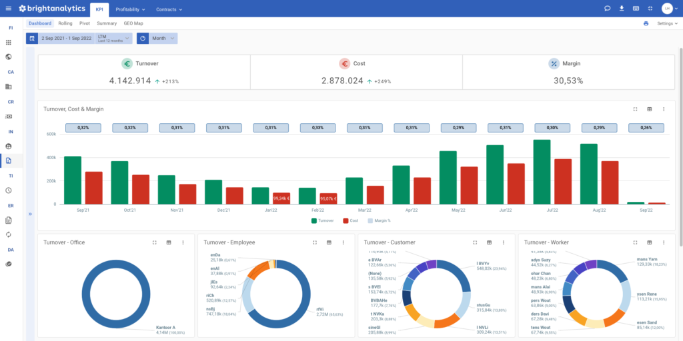Expand Turnover, Cost & Margin chart fullscreen

click(635, 109)
